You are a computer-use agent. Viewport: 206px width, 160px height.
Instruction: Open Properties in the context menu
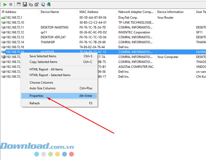59,96
